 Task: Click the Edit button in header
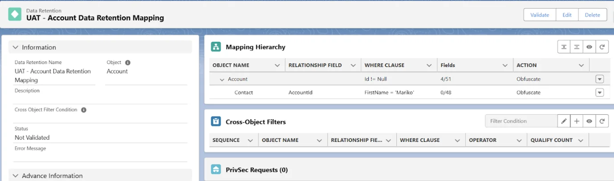point(567,15)
